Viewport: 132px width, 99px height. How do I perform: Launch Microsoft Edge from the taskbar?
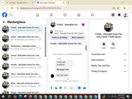(20, 96)
